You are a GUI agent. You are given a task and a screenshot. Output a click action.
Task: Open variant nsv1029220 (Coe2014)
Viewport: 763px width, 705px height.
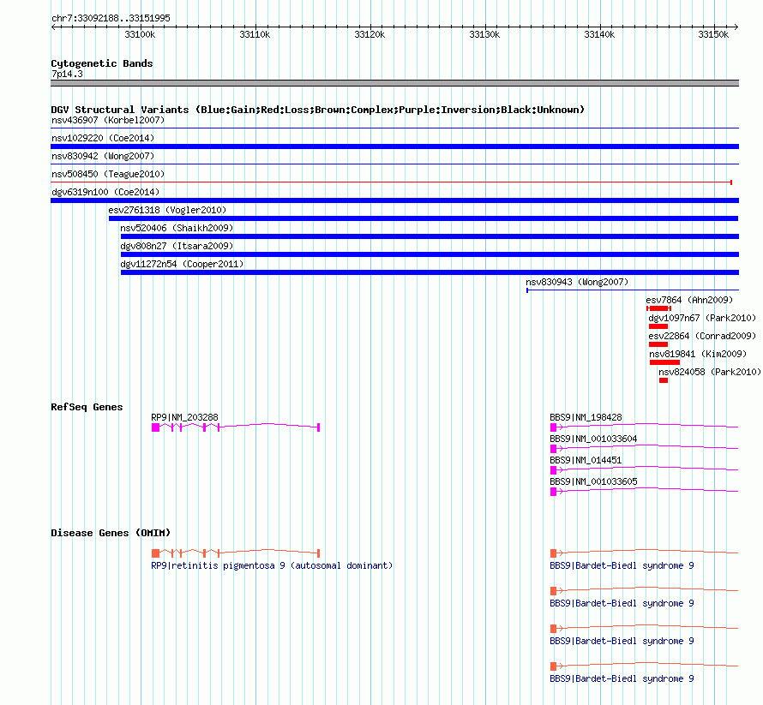click(x=103, y=138)
